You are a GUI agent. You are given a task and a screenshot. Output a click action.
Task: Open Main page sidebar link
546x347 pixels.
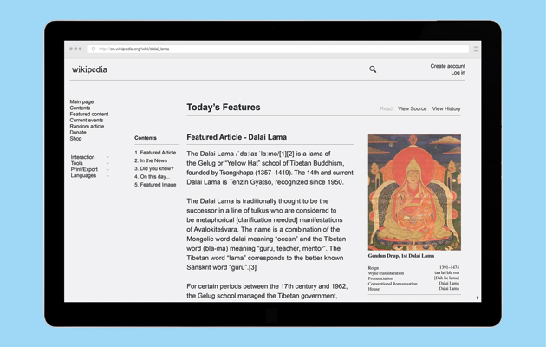(81, 101)
